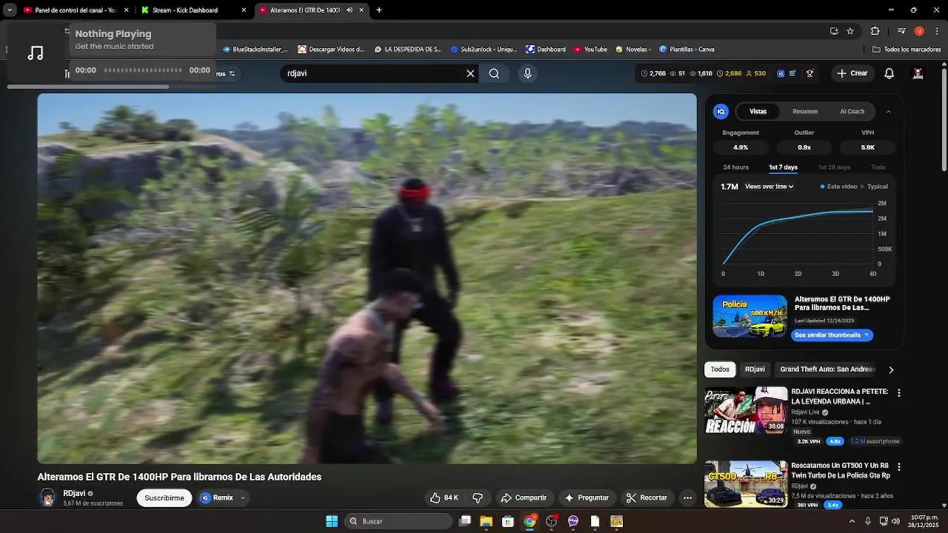Select Grand Theft Auto: San Andreas chip
948x533 pixels.
coord(828,369)
